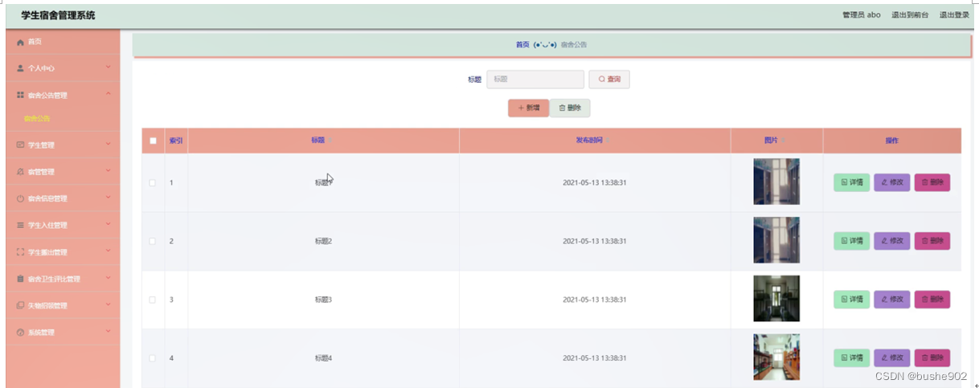
Task: Expand the 系统管理 chevron
Action: click(109, 331)
